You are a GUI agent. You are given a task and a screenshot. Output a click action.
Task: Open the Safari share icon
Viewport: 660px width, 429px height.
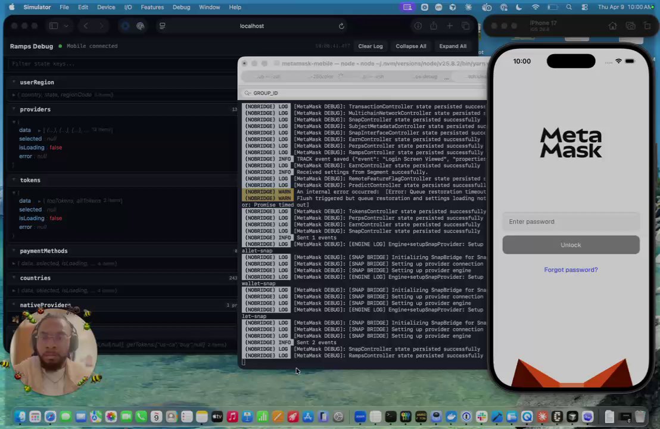click(434, 26)
